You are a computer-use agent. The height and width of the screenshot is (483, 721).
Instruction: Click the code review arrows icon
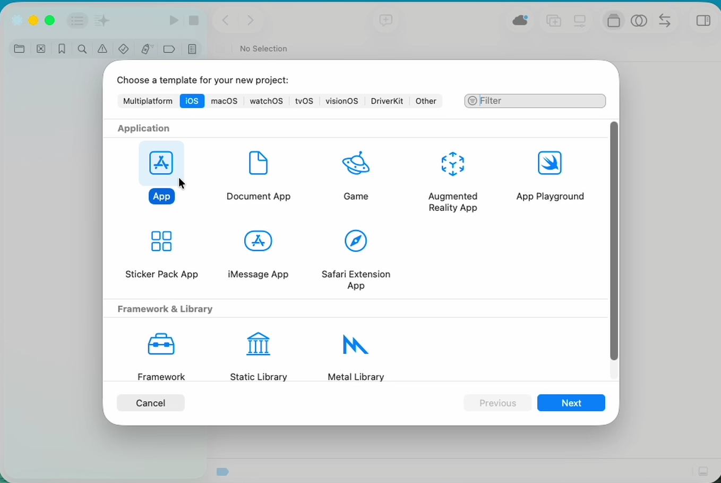[x=665, y=21]
